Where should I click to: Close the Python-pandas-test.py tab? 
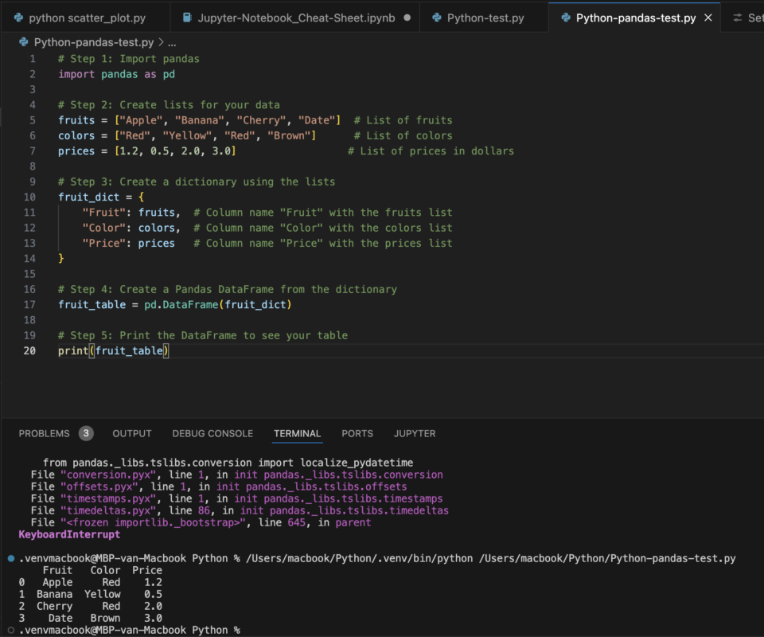coord(707,18)
